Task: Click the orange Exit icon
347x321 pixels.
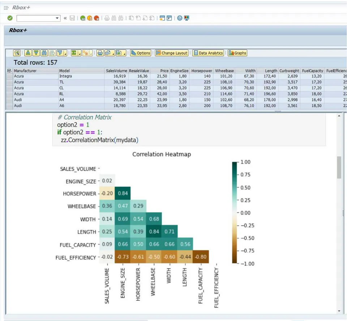Action: pos(90,18)
